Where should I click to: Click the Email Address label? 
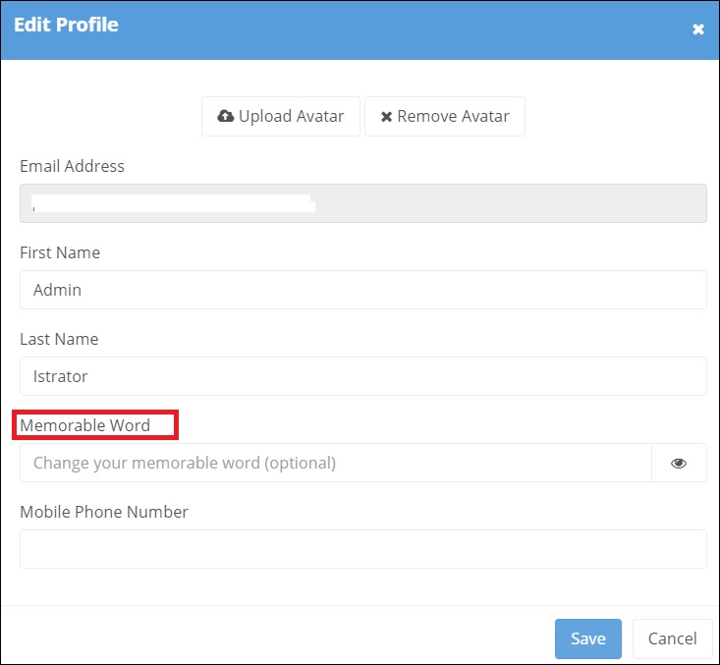[x=72, y=166]
